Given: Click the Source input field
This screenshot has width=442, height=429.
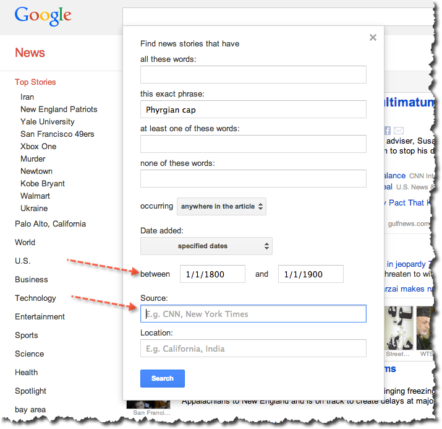Looking at the screenshot, I should click(253, 314).
